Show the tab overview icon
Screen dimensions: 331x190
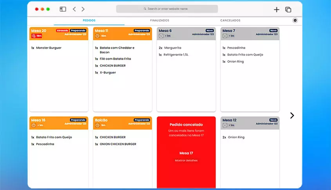288,9
